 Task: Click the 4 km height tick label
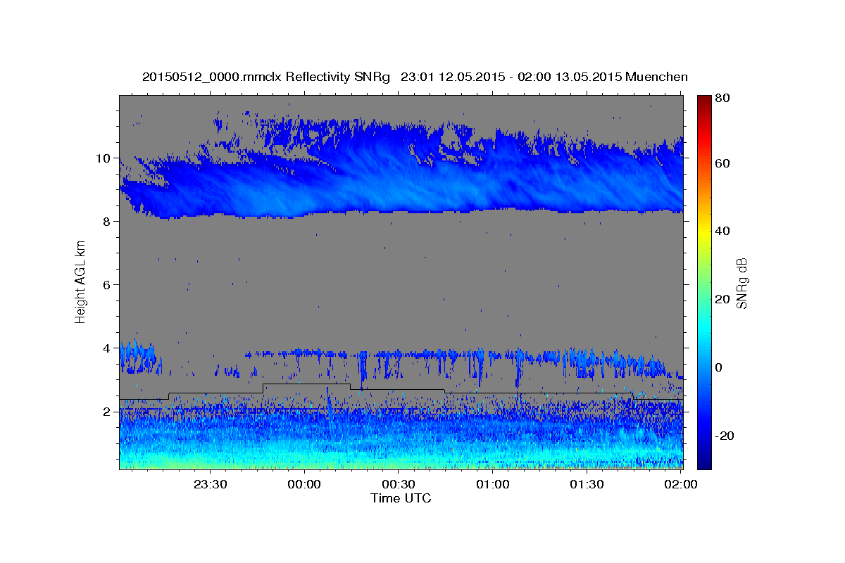(108, 348)
